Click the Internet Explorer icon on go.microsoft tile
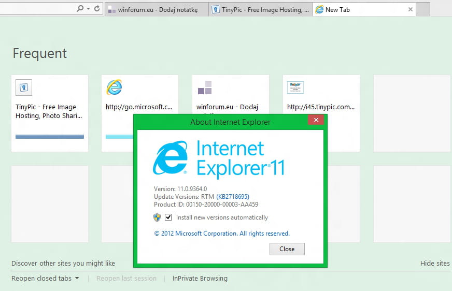 (114, 88)
